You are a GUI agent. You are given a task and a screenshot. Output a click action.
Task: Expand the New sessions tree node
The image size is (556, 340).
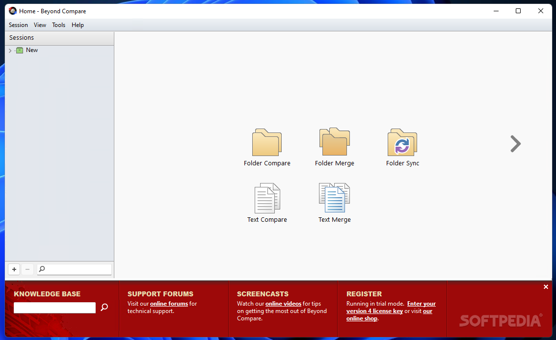10,51
